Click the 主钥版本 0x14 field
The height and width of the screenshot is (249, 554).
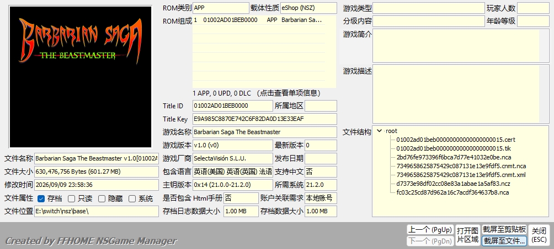[233, 185]
